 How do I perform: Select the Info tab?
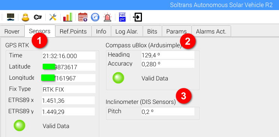(x=101, y=32)
